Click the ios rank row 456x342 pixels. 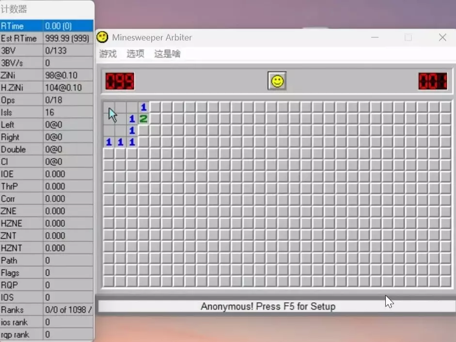[x=47, y=322]
